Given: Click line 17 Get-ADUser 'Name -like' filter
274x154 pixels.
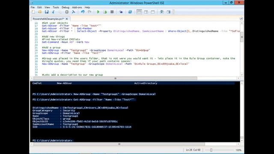Looking at the screenshot, I should pyautogui.click(x=71, y=26).
